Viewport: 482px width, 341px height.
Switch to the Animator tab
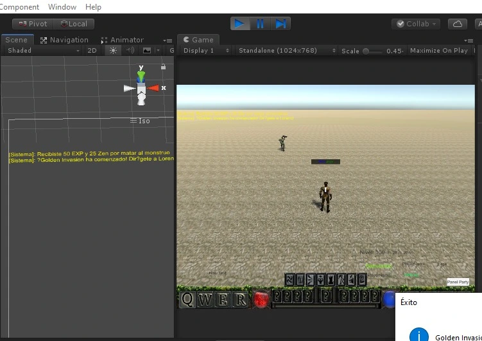[123, 40]
